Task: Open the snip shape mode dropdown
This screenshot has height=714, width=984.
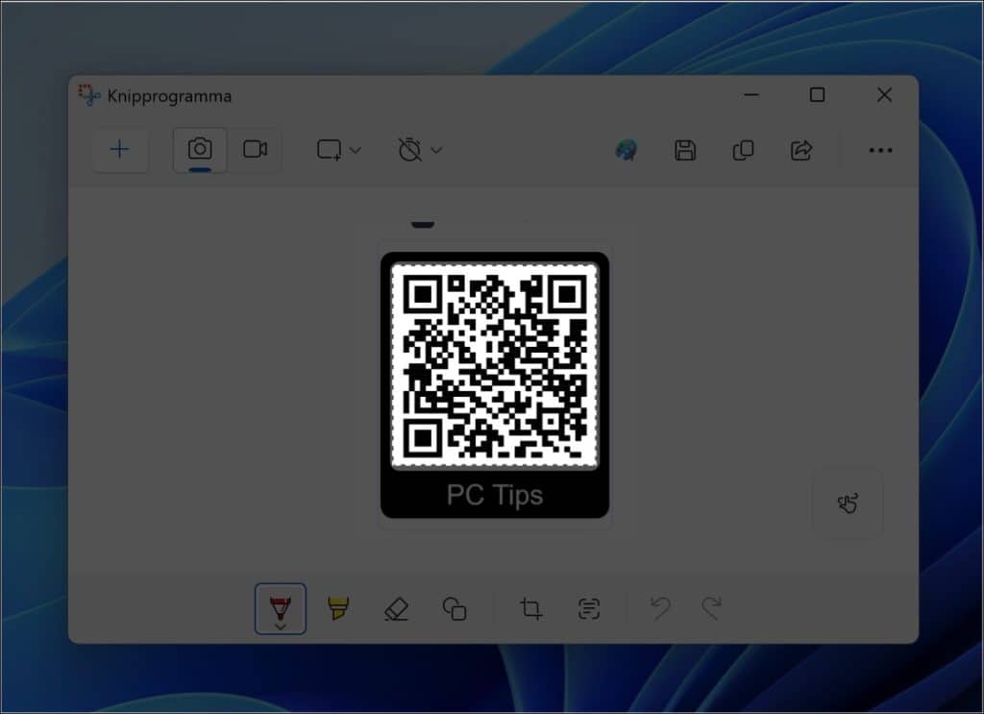Action: pyautogui.click(x=339, y=151)
